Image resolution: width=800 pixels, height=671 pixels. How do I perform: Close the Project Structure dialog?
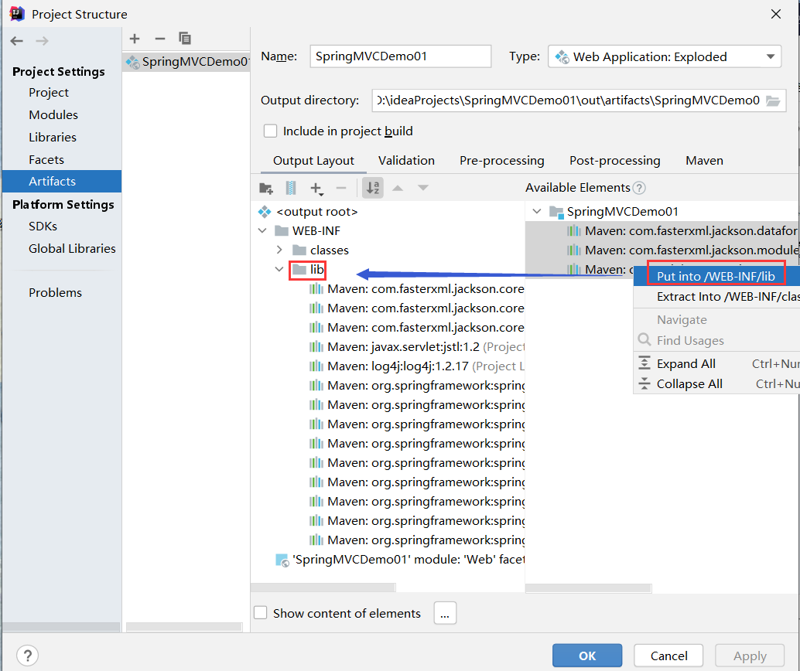point(776,14)
